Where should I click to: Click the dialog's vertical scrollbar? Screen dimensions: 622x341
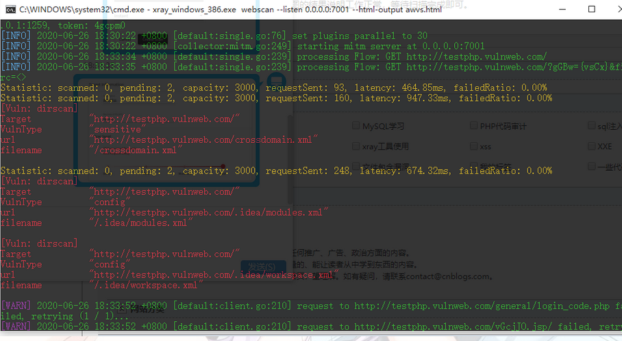(x=290, y=159)
